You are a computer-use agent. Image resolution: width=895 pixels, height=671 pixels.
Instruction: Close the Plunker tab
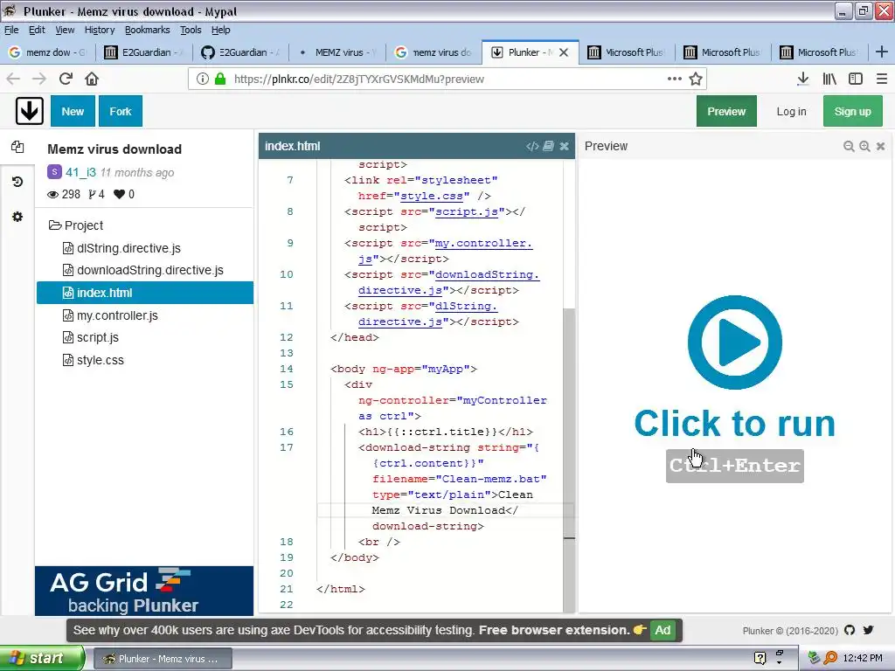click(x=564, y=52)
